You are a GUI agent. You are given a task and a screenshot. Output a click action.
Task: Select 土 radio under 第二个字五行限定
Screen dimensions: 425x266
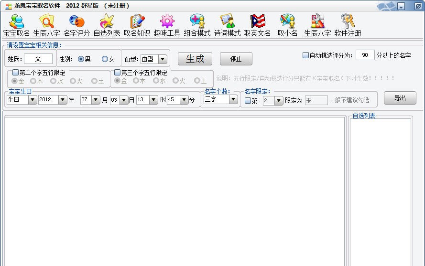(x=94, y=81)
